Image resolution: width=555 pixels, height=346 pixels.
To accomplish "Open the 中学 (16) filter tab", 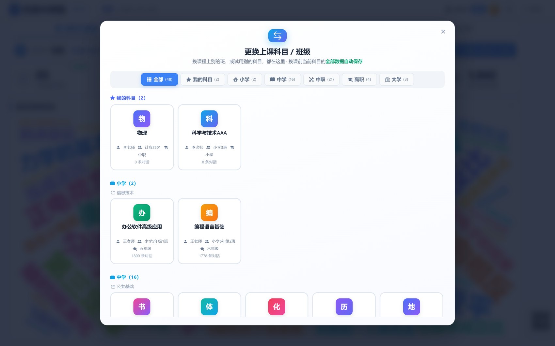I will pyautogui.click(x=282, y=79).
